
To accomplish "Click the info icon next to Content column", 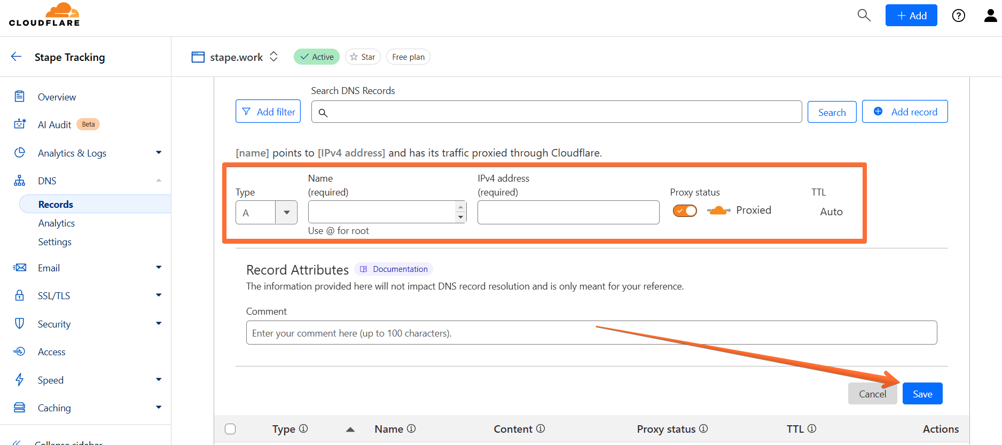I will coord(541,428).
